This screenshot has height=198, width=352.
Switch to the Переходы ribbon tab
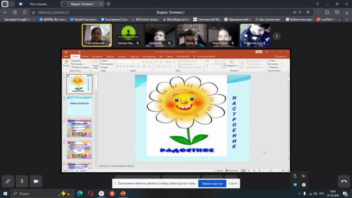[x=110, y=57]
